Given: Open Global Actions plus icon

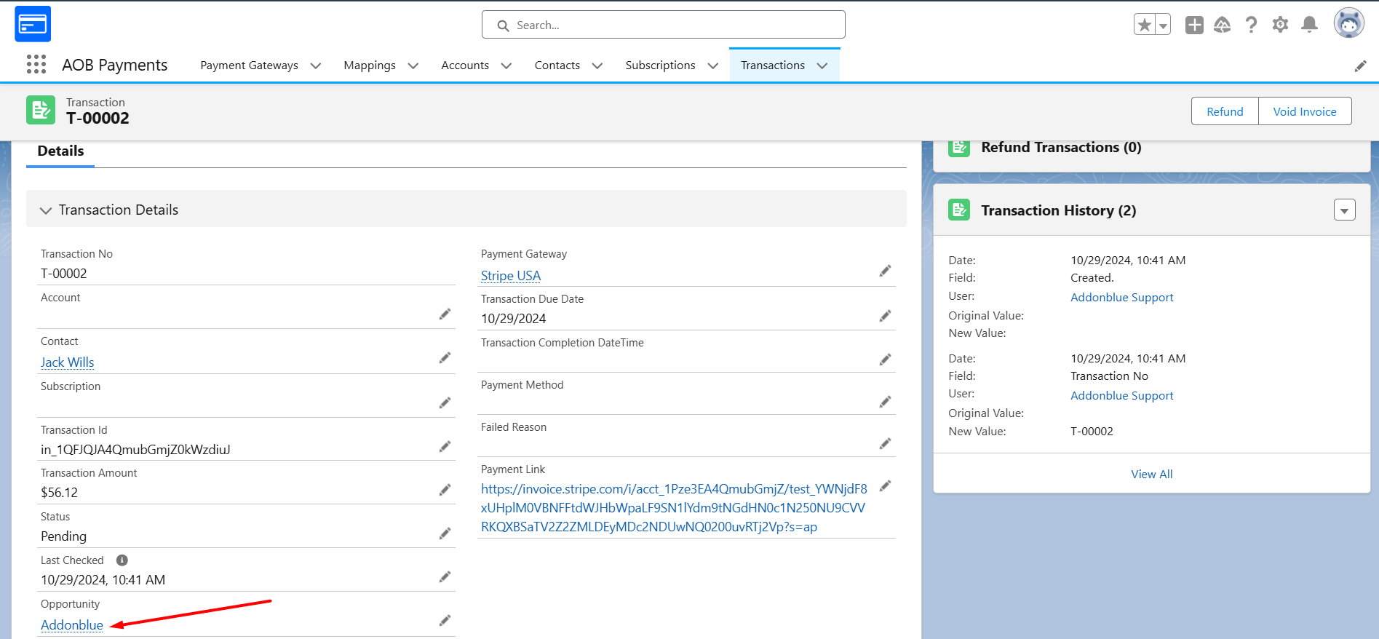Looking at the screenshot, I should click(x=1194, y=25).
